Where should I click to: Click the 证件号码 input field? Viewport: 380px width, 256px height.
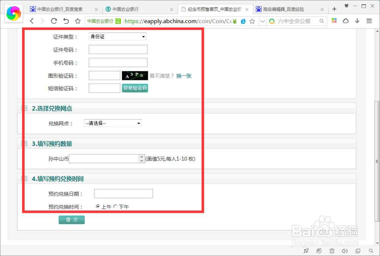click(x=118, y=49)
